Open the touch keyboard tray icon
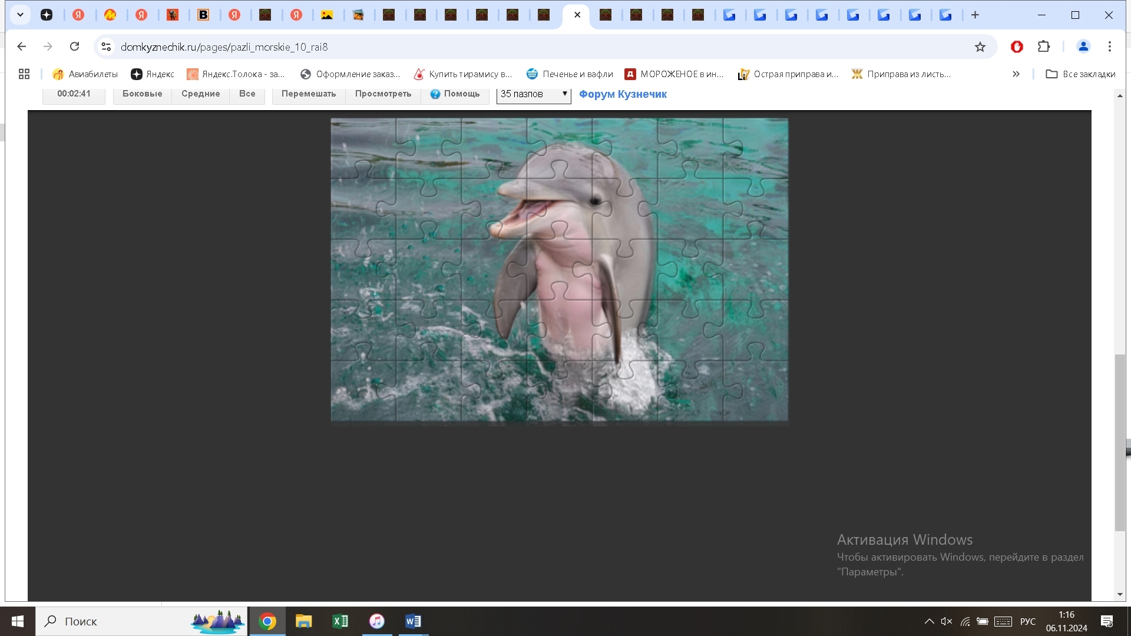Viewport: 1131px width, 636px height. pos(1003,621)
